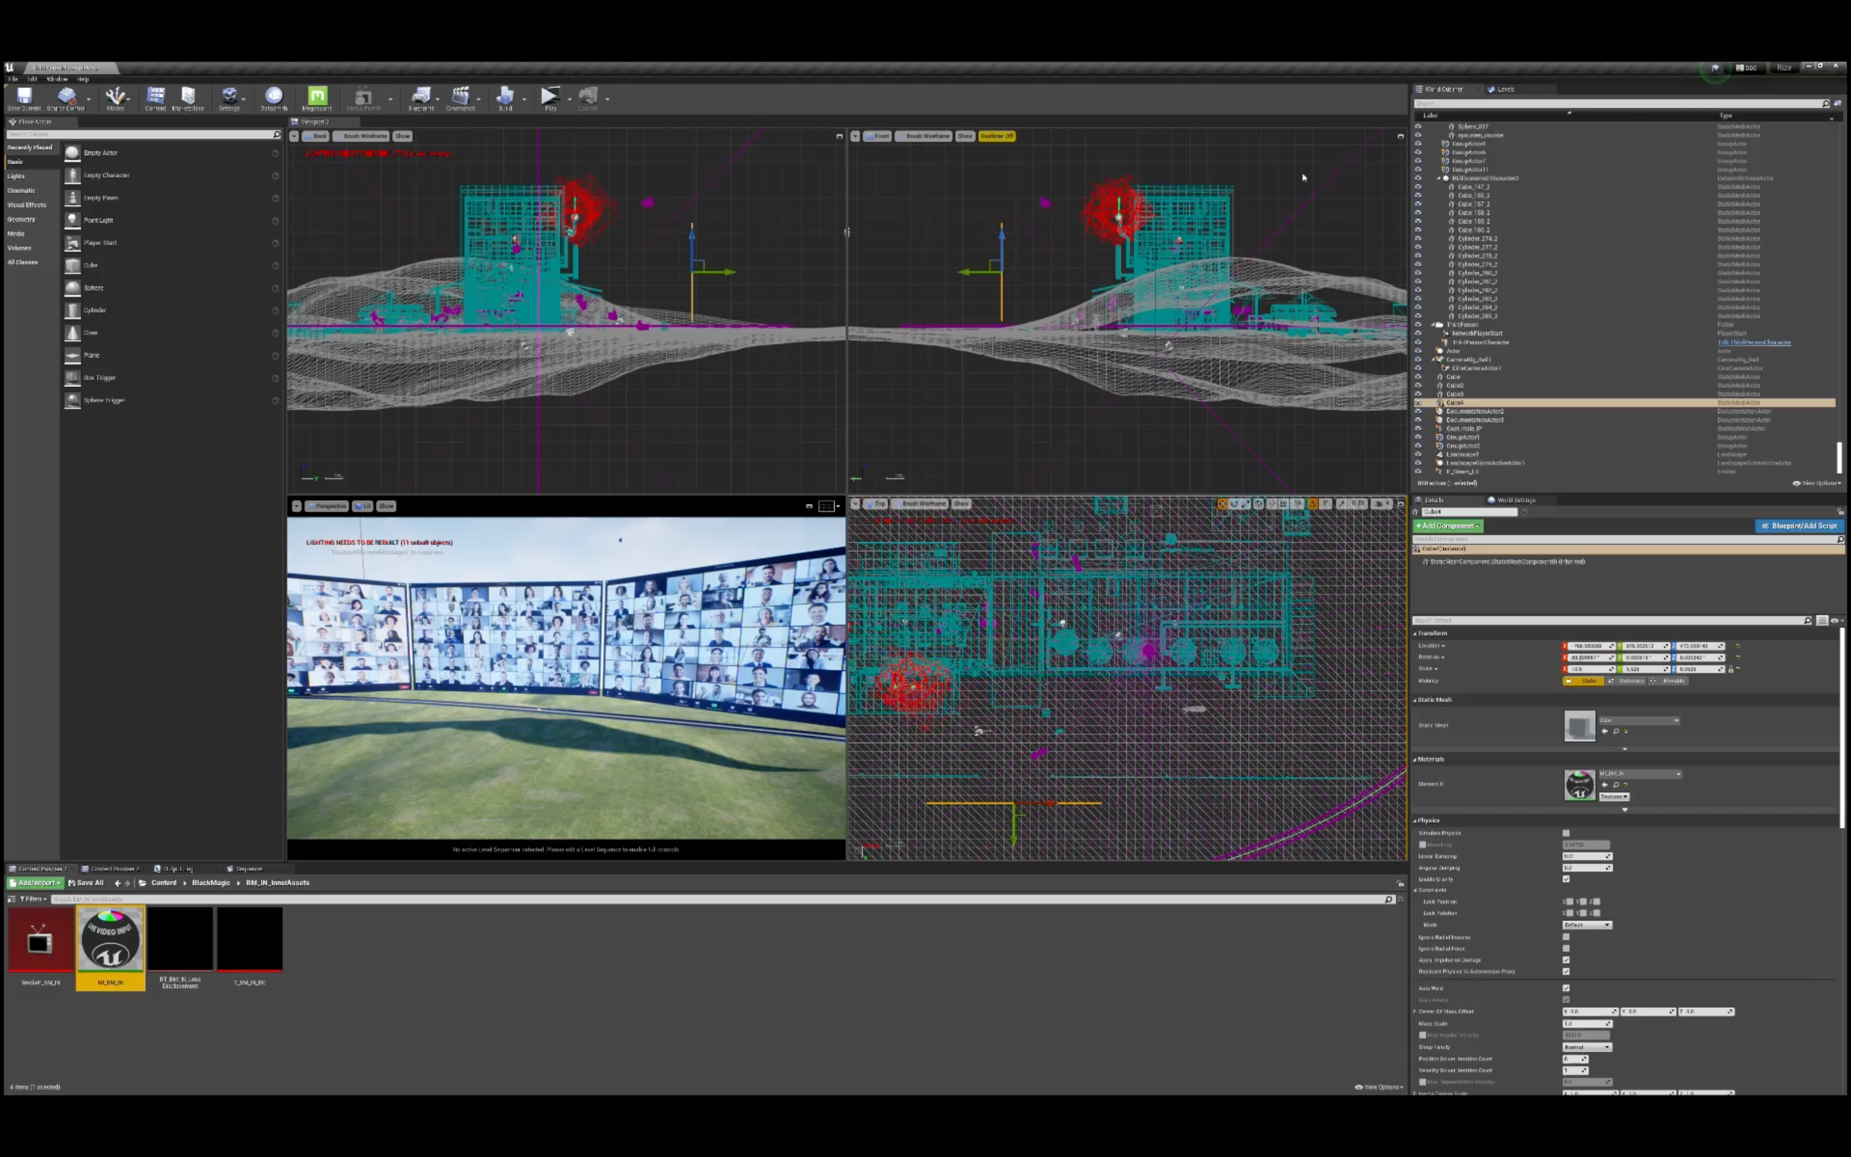Collapse the Physics section in Details
Viewport: 1851px width, 1157px height.
pos(1415,820)
